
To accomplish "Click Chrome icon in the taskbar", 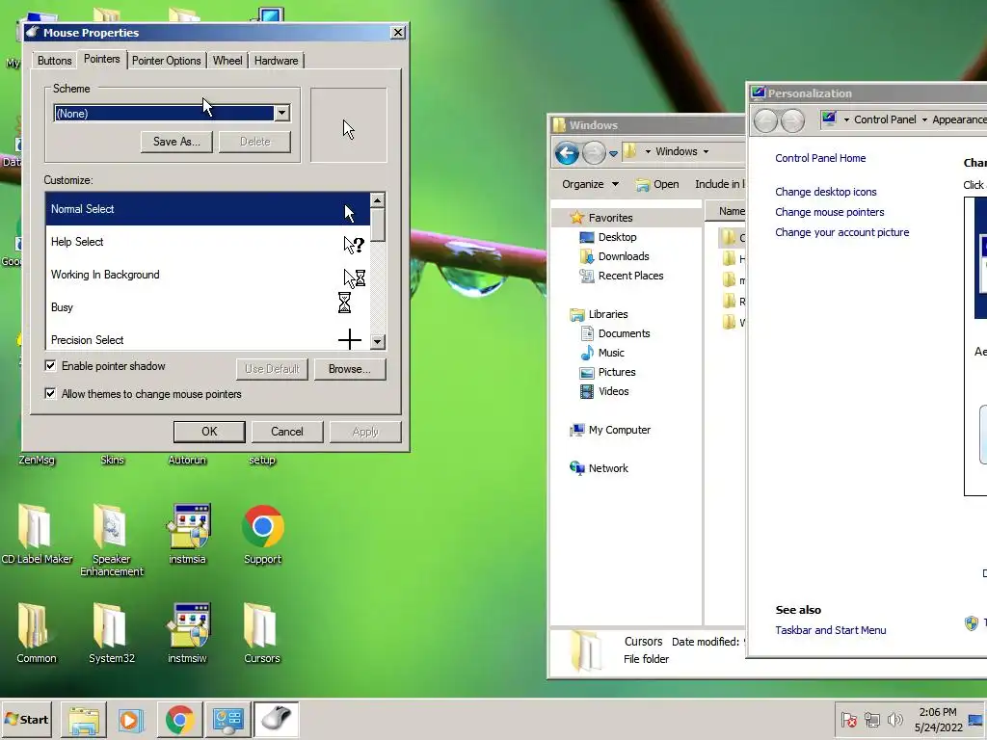I will pyautogui.click(x=179, y=719).
